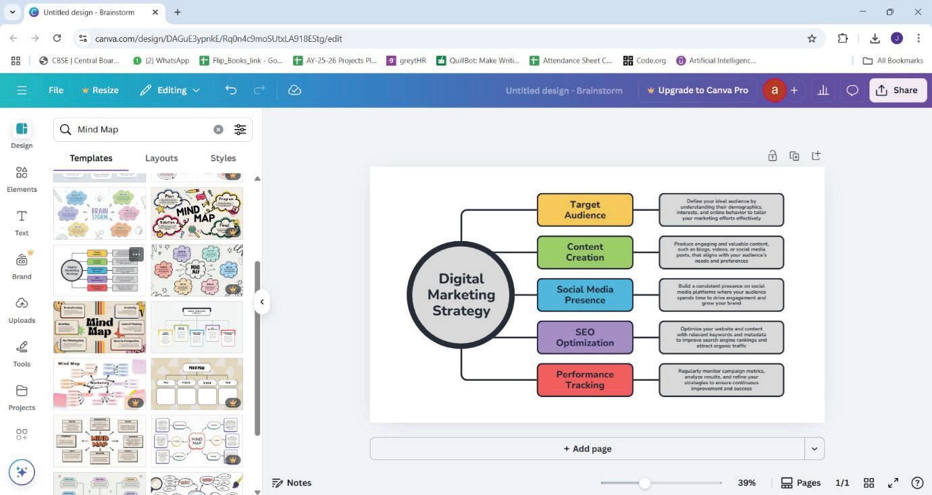Launch the Magic assistant sparkle button
The height and width of the screenshot is (495, 932).
coord(22,472)
